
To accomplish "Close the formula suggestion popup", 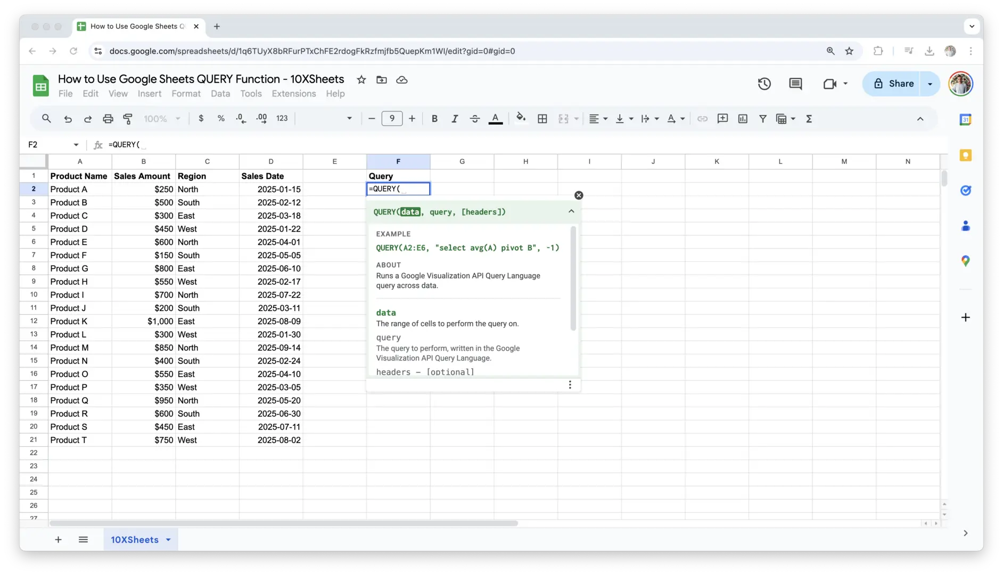I will pyautogui.click(x=579, y=195).
